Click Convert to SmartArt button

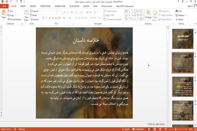(113, 19)
